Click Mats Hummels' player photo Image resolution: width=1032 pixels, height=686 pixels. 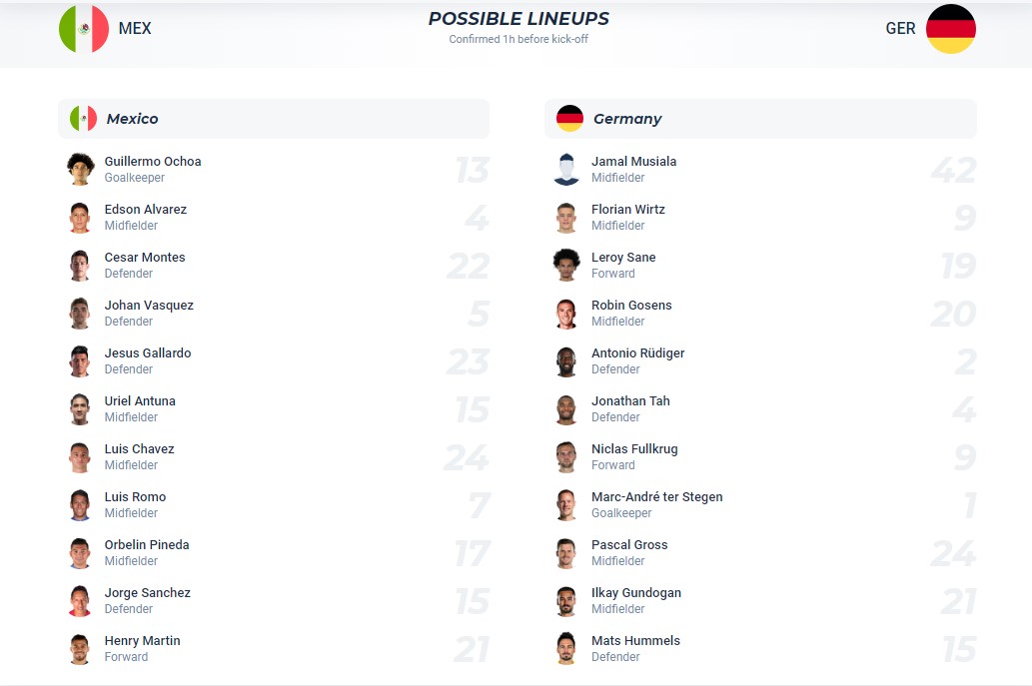(566, 648)
